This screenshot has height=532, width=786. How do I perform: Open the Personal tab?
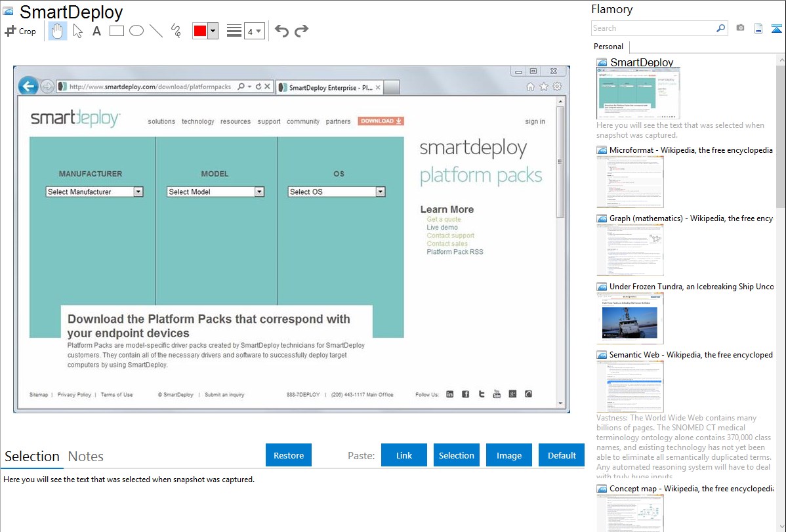608,47
